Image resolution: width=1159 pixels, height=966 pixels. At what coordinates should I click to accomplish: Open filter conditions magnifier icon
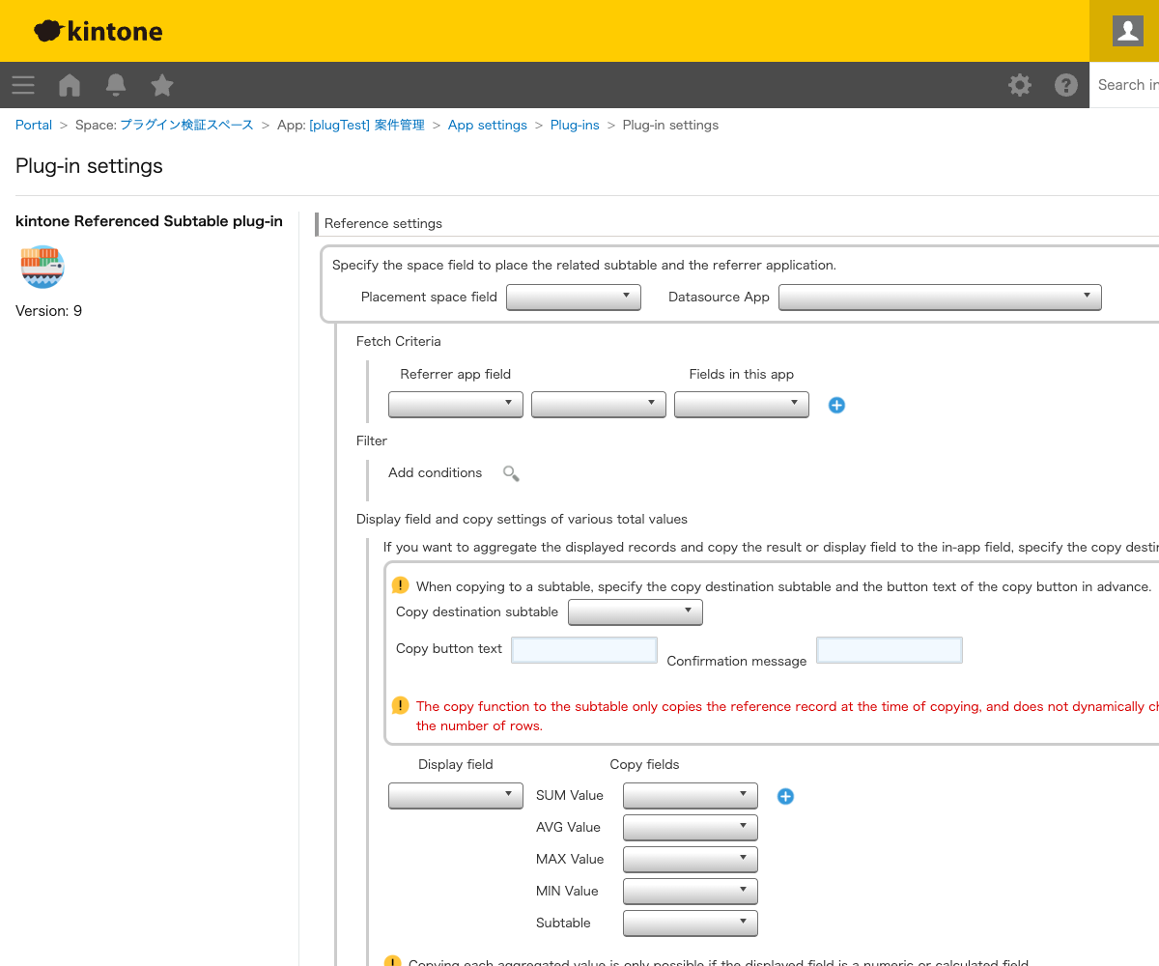coord(511,473)
